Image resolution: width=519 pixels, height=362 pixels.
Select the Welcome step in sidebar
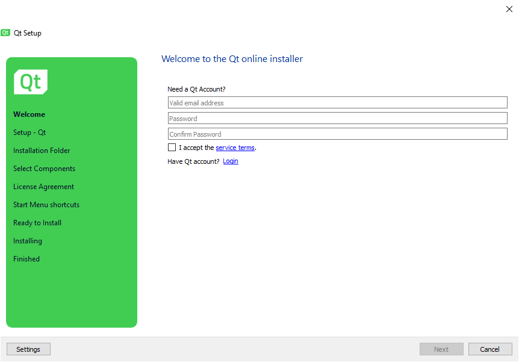[29, 114]
